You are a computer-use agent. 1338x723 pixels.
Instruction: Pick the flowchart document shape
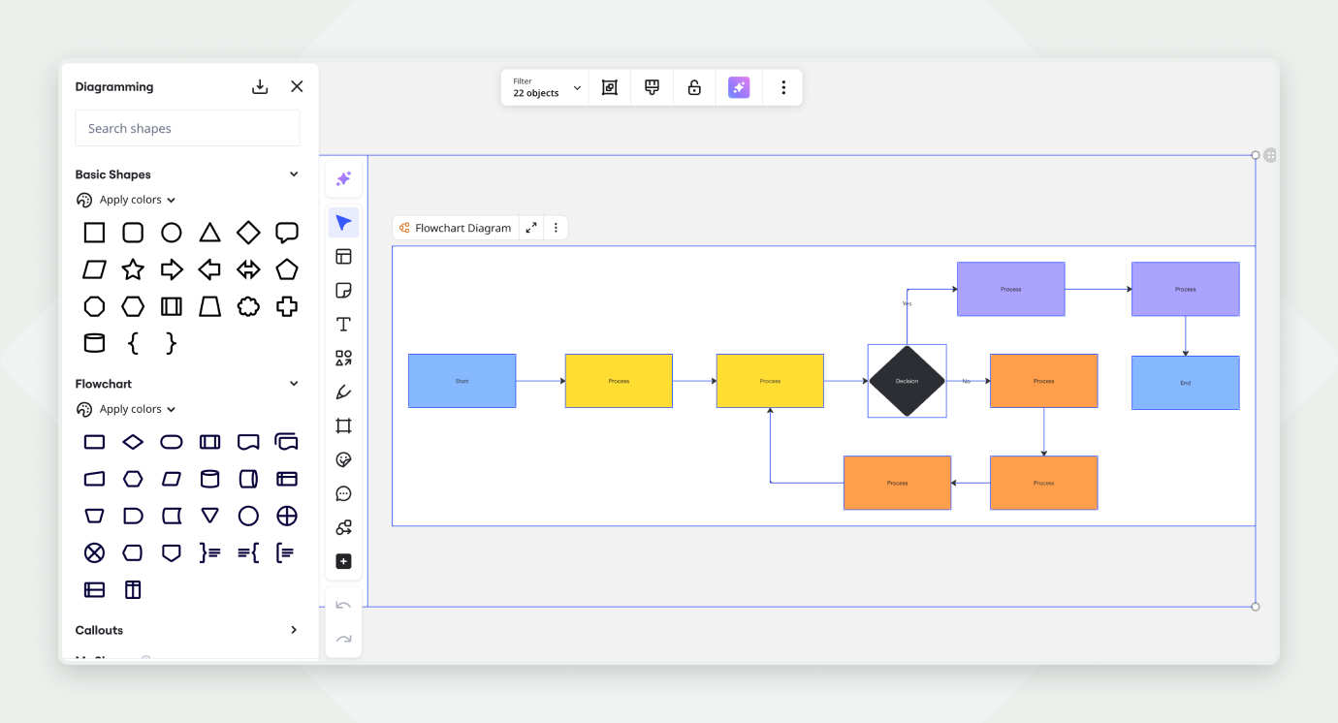(249, 442)
